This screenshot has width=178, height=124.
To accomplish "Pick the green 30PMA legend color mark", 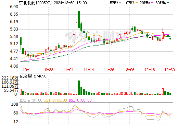I will 168,3.
